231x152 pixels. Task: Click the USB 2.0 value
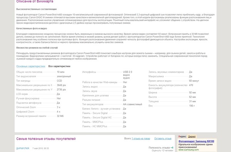pyautogui.click(x=127, y=72)
